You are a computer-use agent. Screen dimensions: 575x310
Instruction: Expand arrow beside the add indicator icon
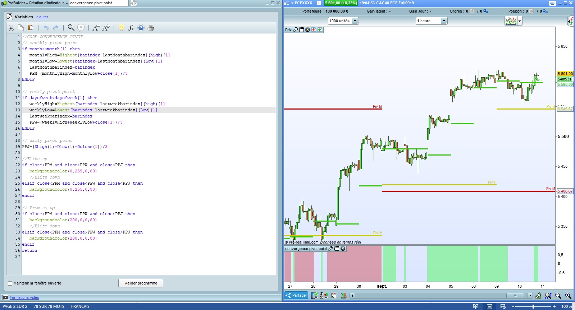(x=520, y=21)
